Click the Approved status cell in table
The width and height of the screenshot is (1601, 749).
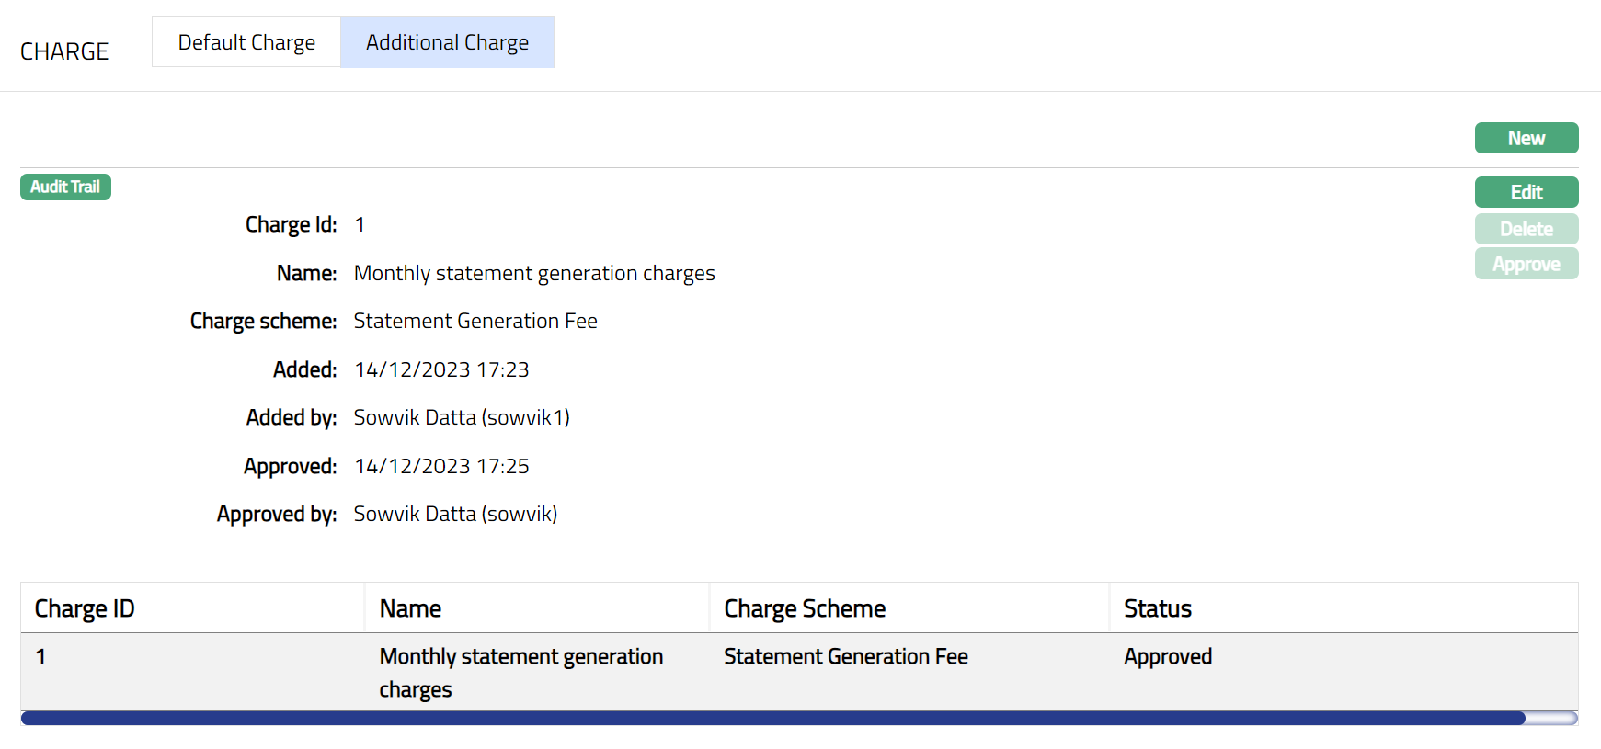point(1167,657)
